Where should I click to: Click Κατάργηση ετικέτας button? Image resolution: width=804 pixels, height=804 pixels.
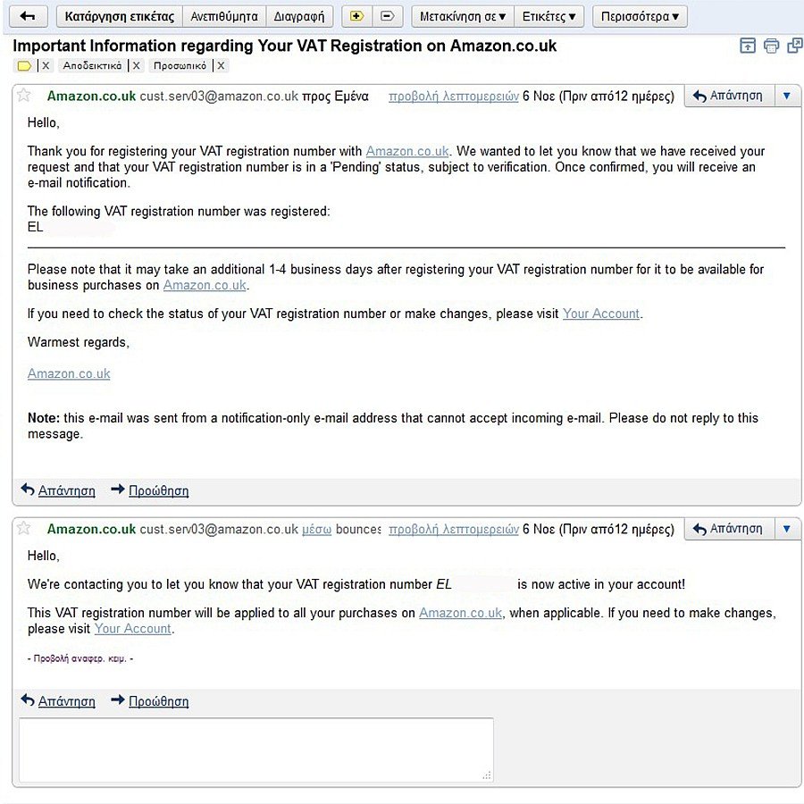119,16
